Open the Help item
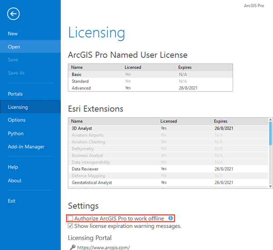 (x=30, y=167)
